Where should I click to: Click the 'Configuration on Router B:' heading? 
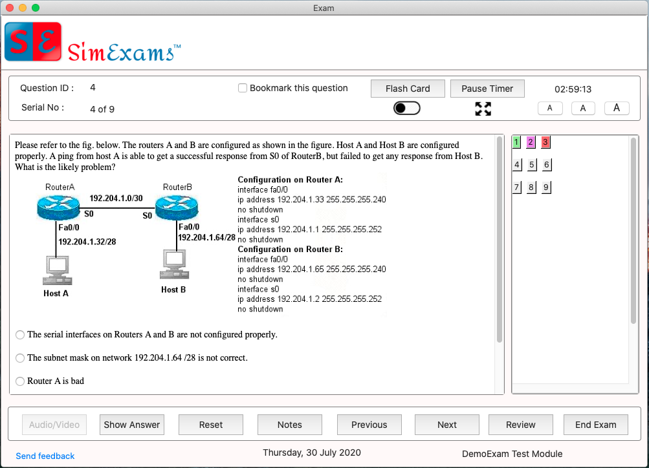290,250
